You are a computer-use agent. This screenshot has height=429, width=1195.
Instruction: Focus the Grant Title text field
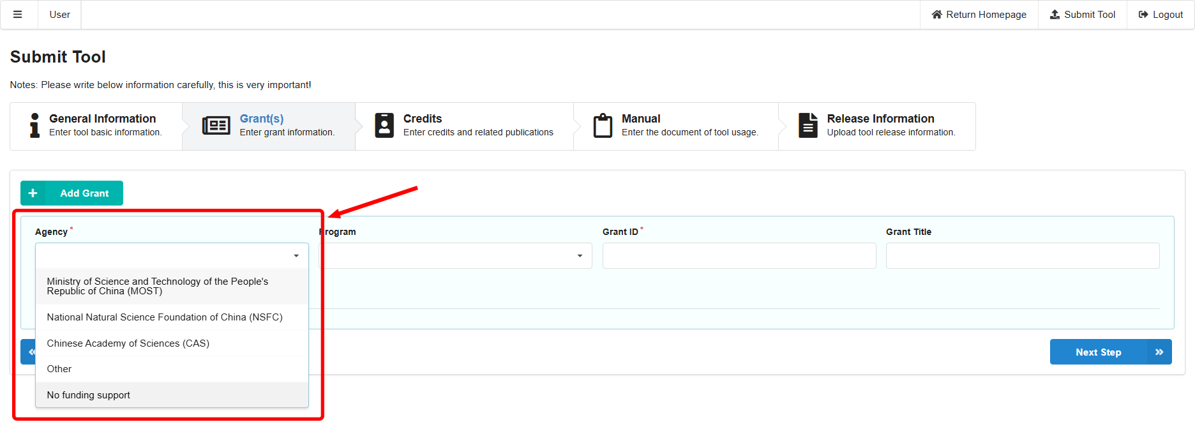pyautogui.click(x=1022, y=256)
